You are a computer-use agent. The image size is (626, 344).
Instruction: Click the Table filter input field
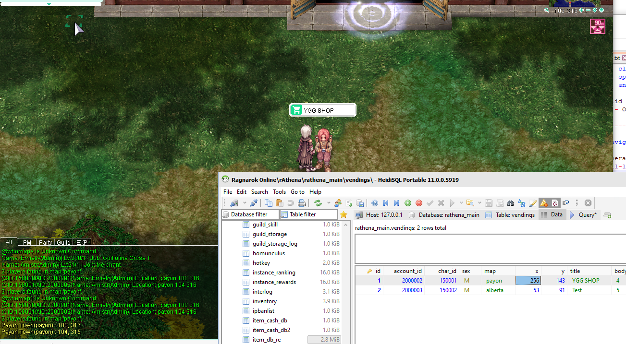click(309, 214)
